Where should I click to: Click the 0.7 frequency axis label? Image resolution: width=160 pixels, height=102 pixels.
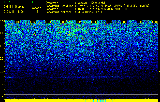point(2,84)
